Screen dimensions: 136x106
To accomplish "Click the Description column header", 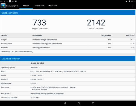I will coord(37,35).
